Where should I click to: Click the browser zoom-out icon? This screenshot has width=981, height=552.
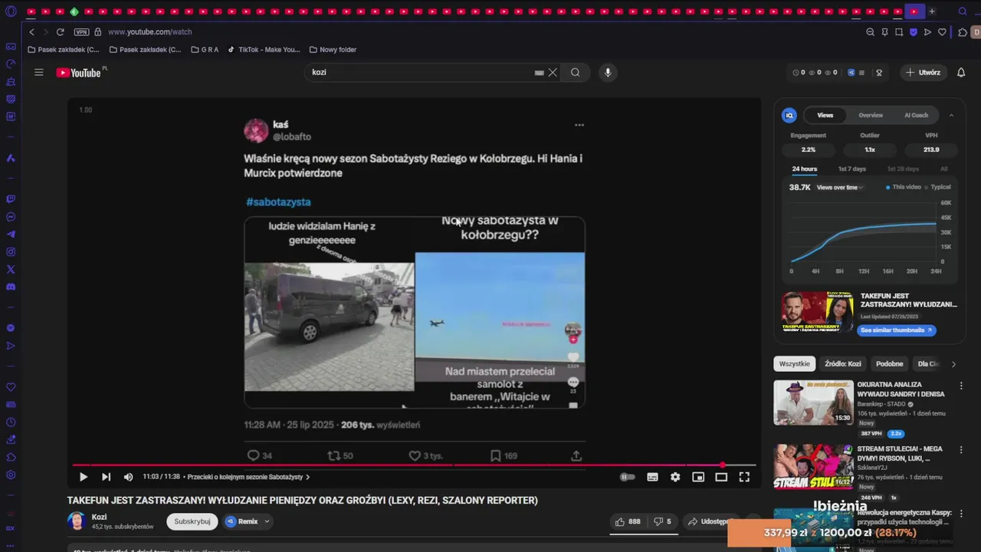click(870, 32)
